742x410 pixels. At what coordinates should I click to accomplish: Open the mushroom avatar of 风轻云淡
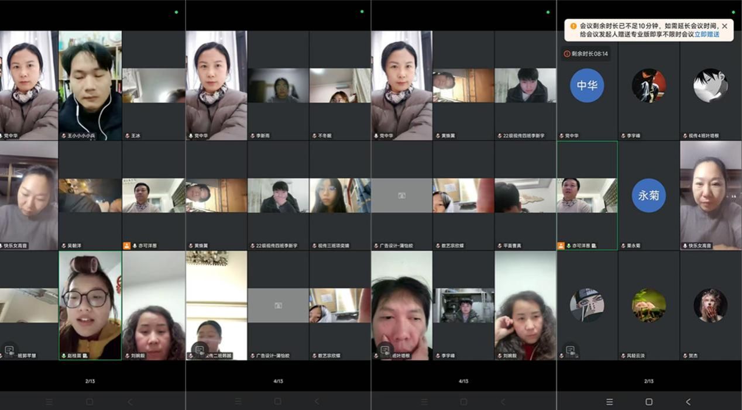[649, 305]
